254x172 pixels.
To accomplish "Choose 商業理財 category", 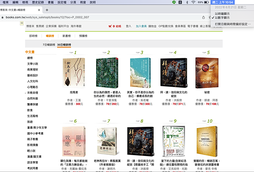I will (33, 69).
